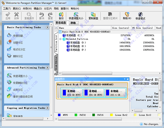Open the 硬盘(D) menu
This screenshot has height=128, width=164.
point(38,8)
